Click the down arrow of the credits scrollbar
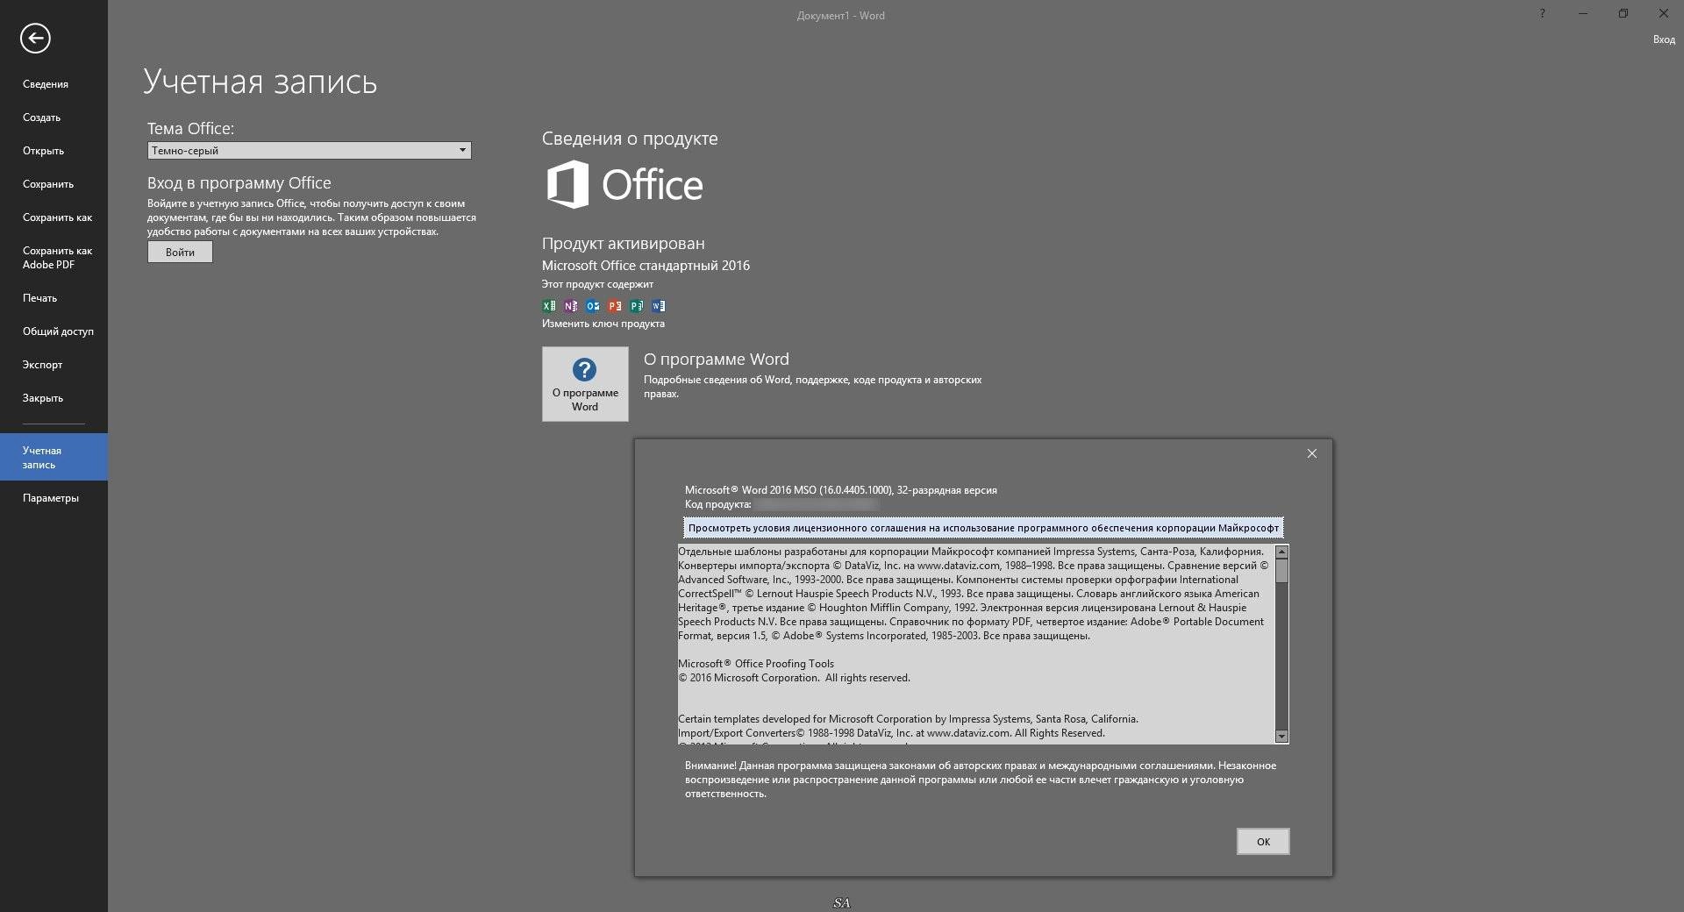 click(1281, 737)
